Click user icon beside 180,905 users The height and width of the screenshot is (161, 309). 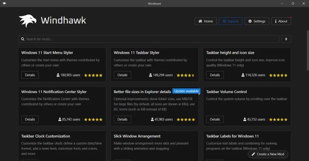58,75
